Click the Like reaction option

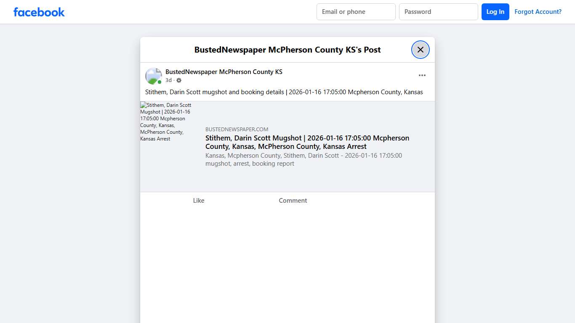[x=198, y=201]
